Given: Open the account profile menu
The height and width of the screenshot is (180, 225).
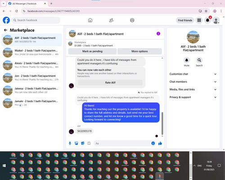Looking at the screenshot, I should [216, 20].
